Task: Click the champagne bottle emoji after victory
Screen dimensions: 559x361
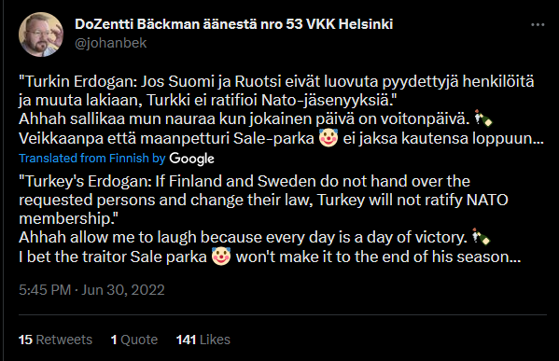Action: point(481,237)
